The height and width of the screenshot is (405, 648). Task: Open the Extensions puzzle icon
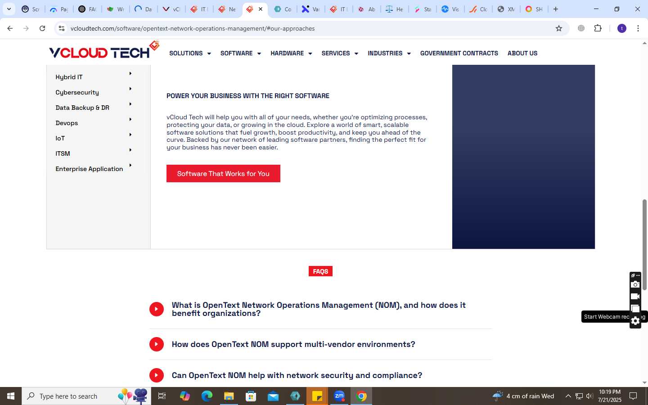point(598,28)
